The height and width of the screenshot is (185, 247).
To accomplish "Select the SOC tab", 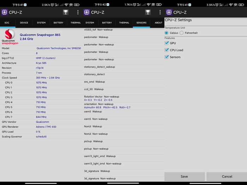I will pyautogui.click(x=7, y=23).
